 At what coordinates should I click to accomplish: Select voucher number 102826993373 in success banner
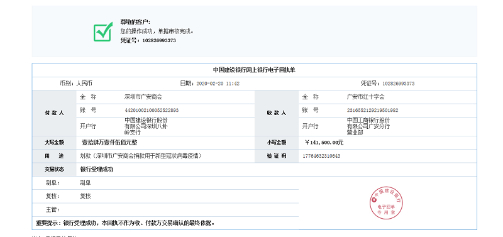click(159, 41)
